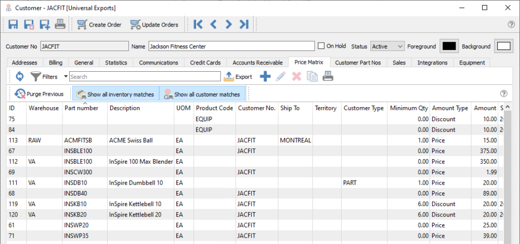Click the refresh icon in Price Matrix
This screenshot has height=244, width=520.
point(19,76)
